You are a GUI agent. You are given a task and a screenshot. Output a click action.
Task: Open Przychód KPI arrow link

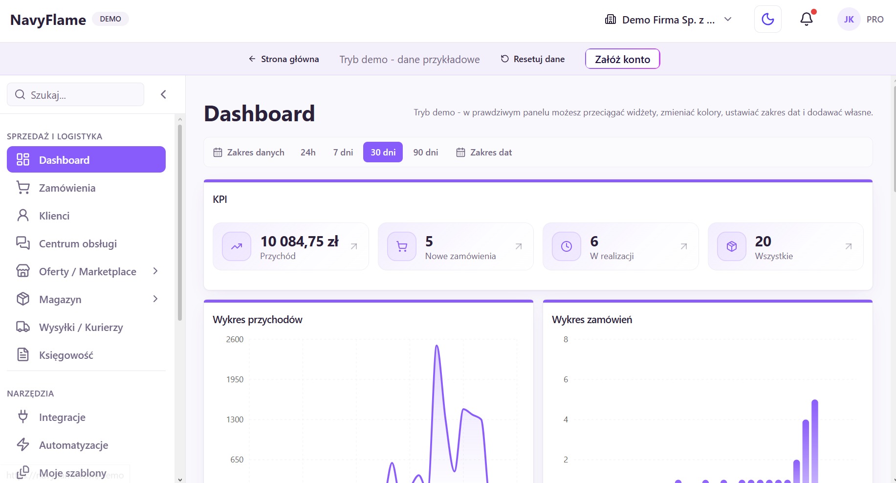pyautogui.click(x=354, y=246)
